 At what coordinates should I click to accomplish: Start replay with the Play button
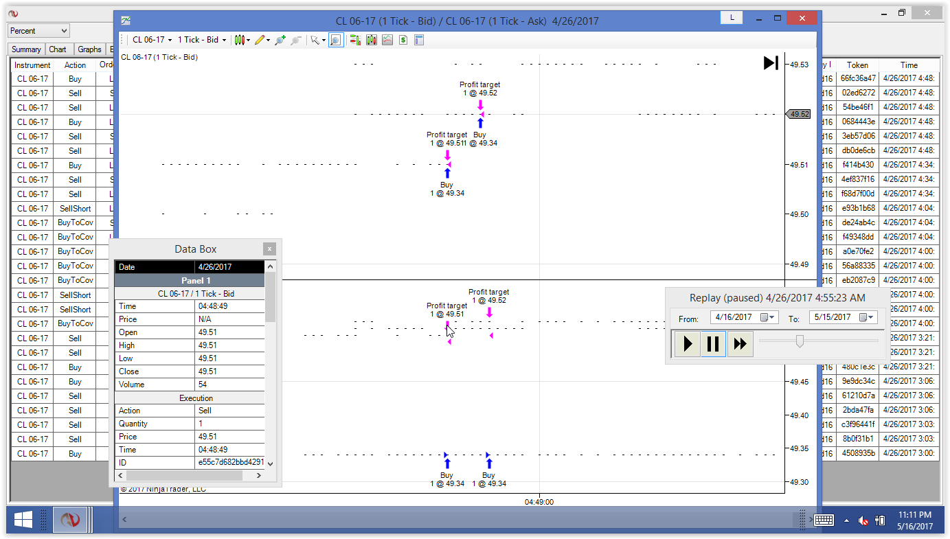click(688, 343)
